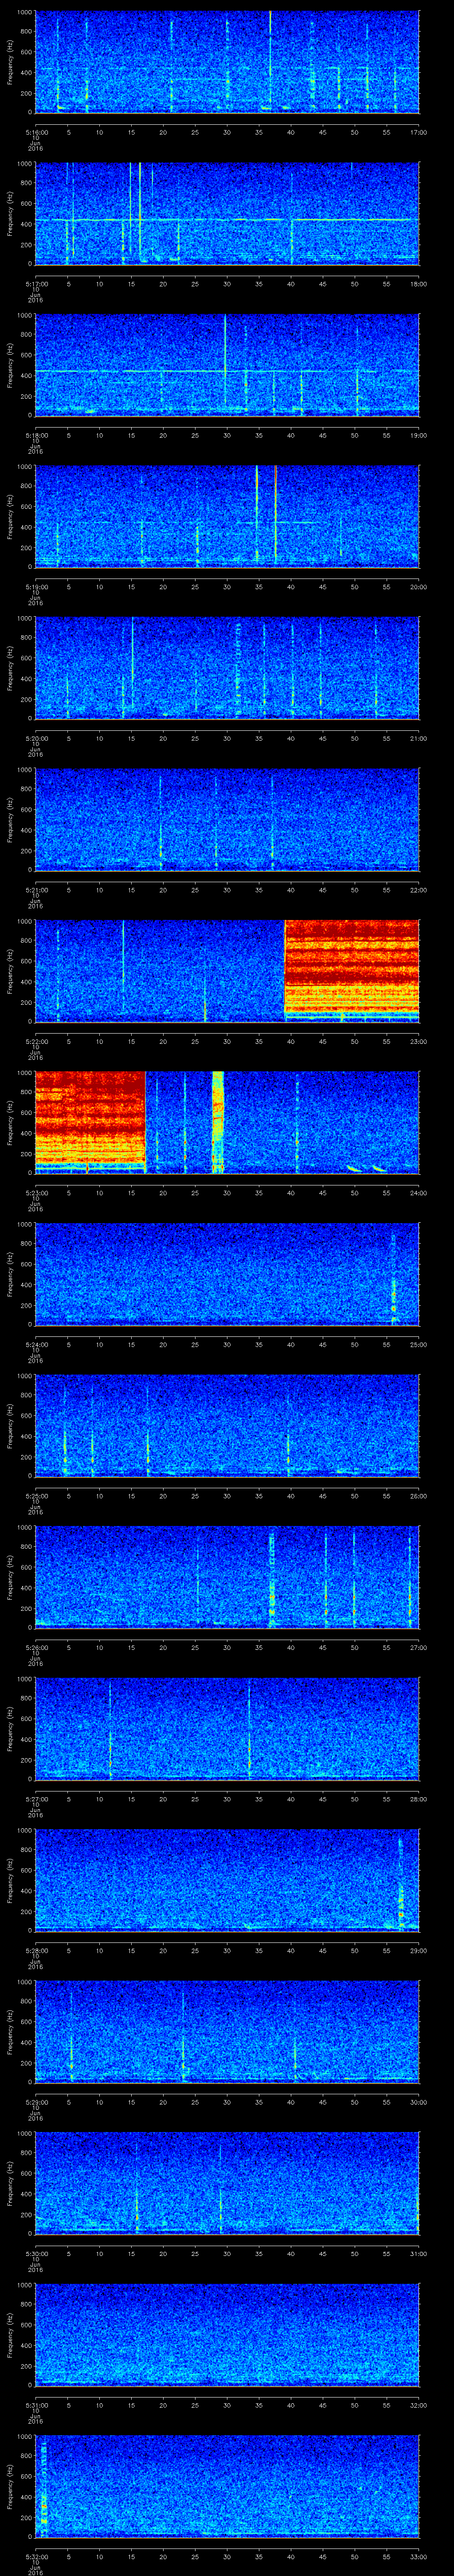
Task: Click the '26:00' end time label
Action: point(418,1495)
